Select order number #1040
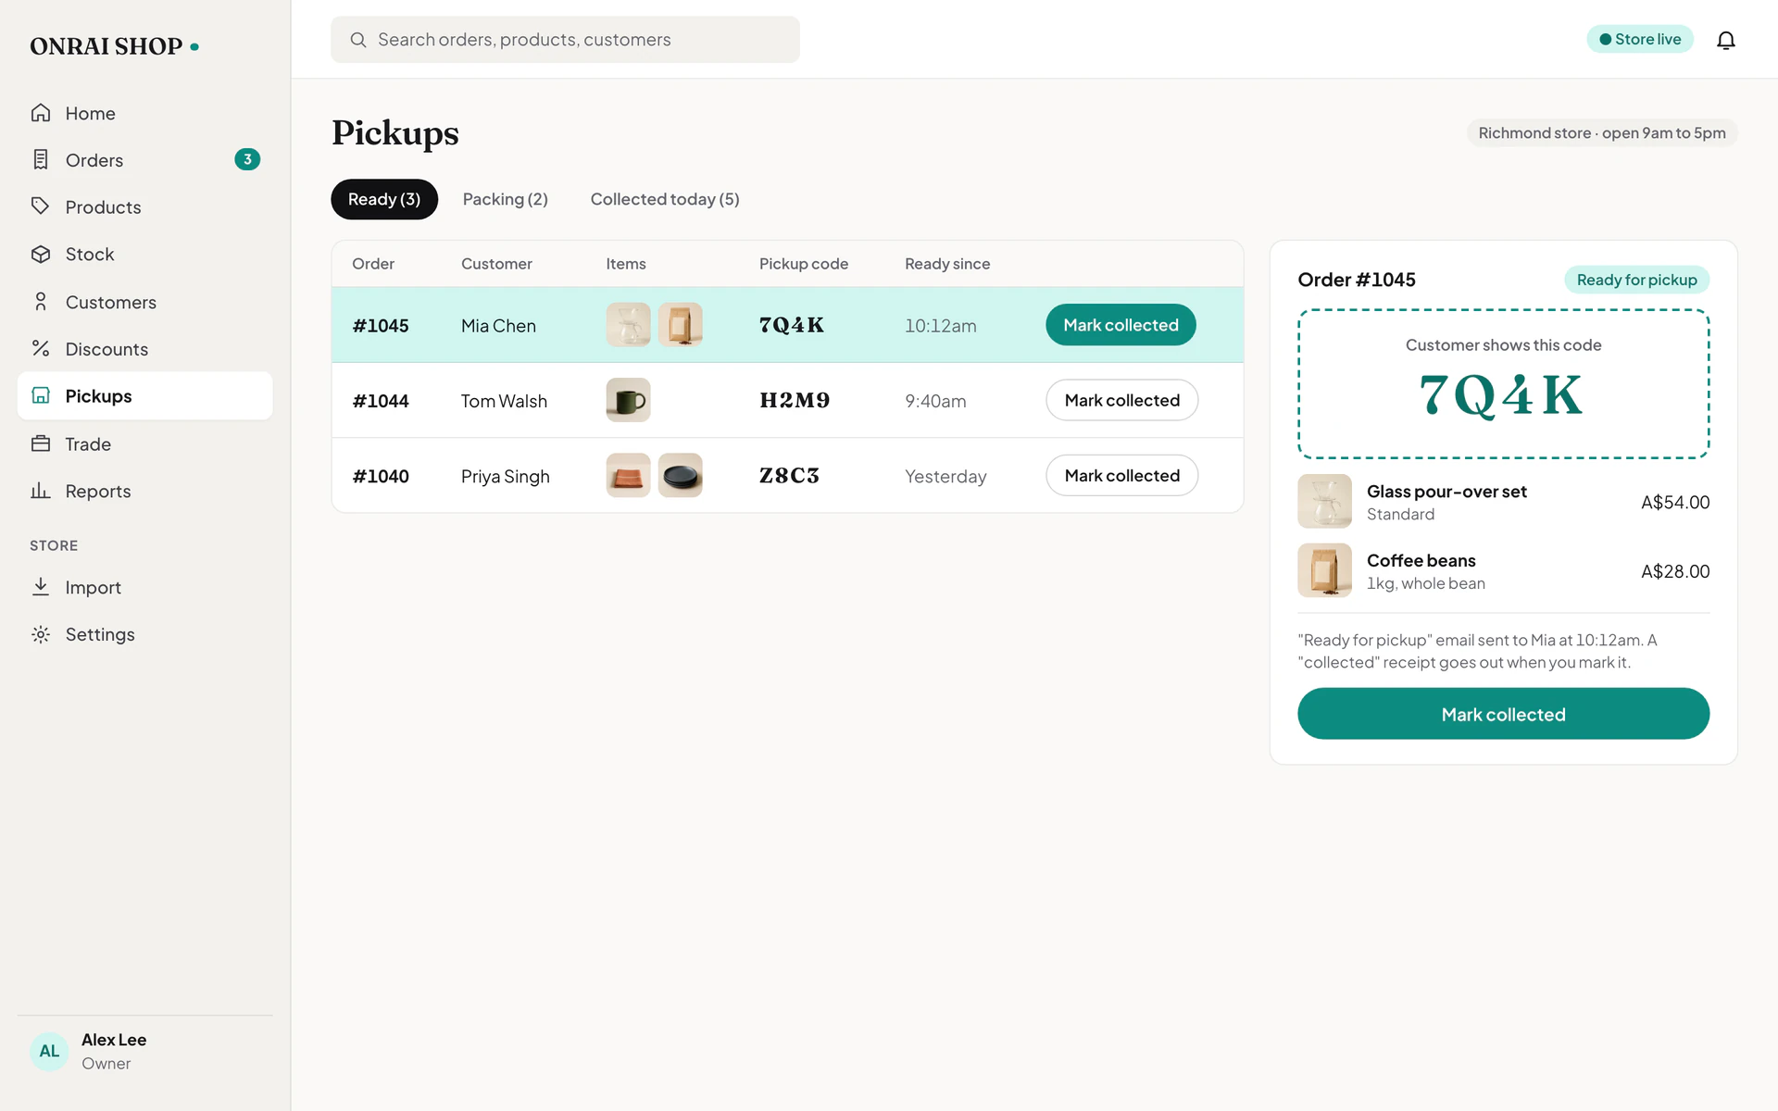 pyautogui.click(x=381, y=476)
